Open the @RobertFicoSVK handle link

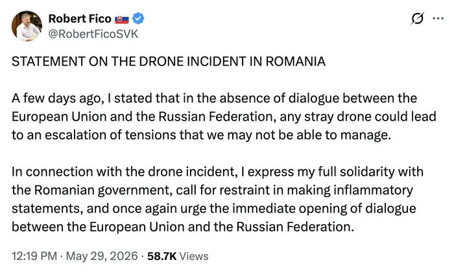[93, 34]
